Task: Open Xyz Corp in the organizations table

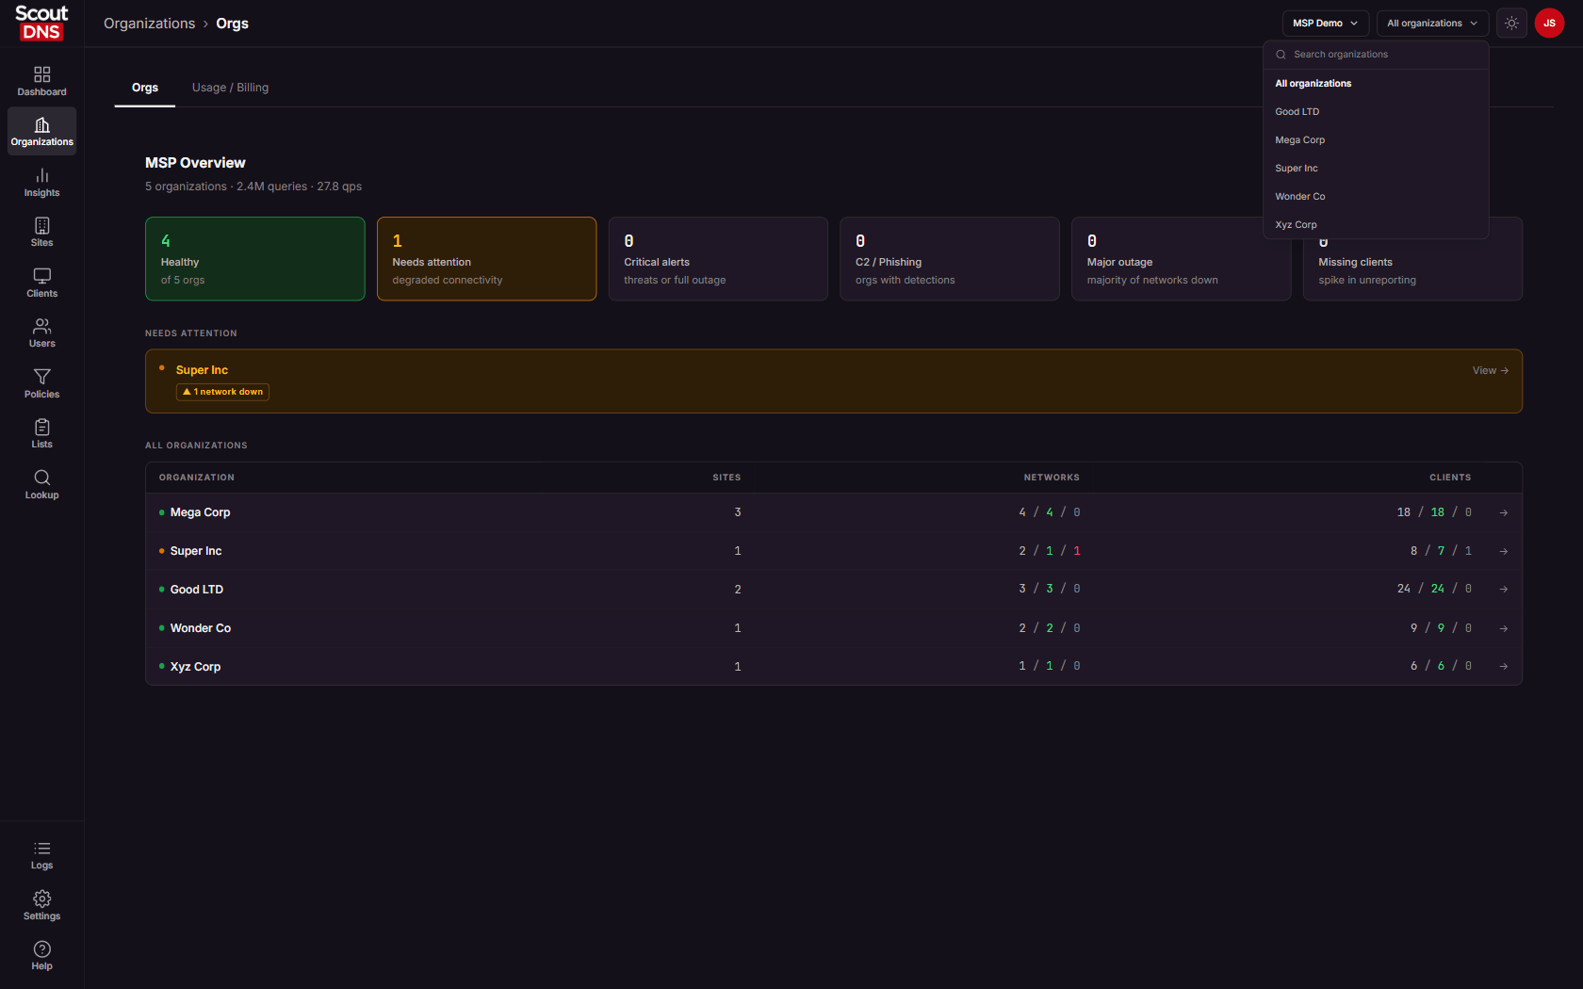Action: 195,667
